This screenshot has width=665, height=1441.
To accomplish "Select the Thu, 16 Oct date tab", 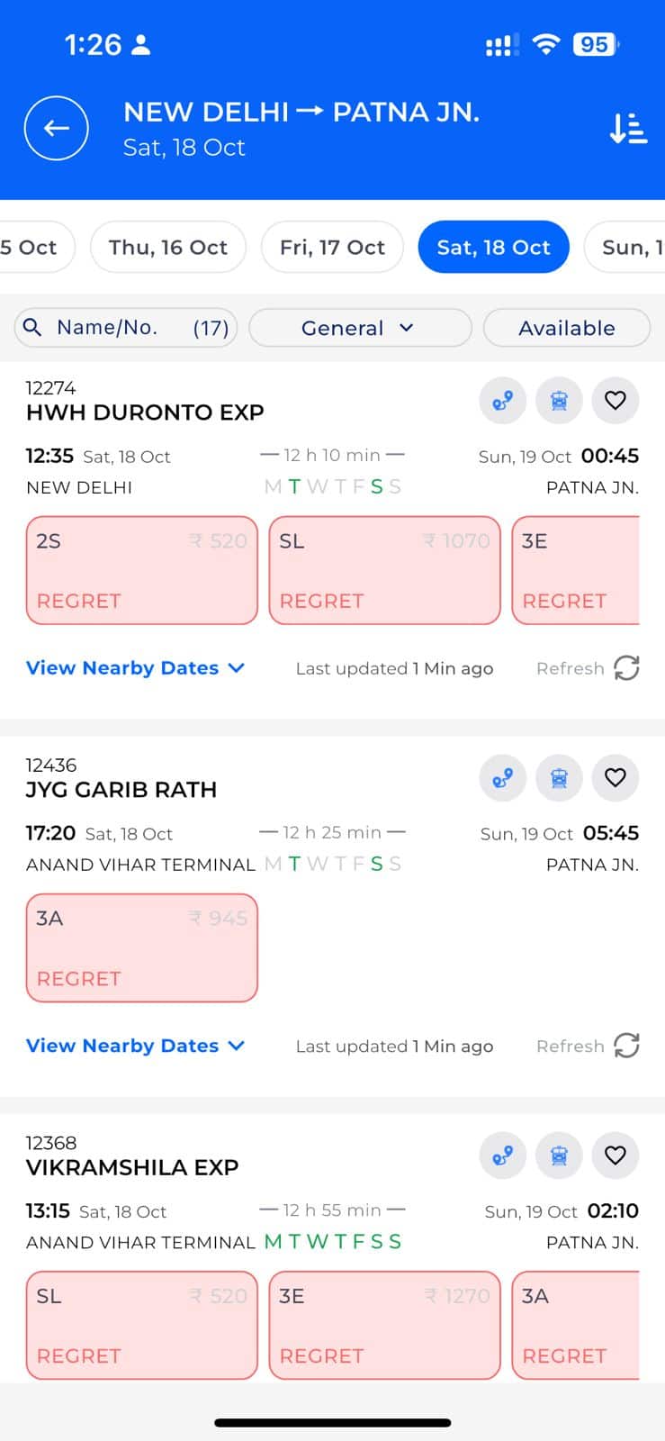I will (168, 247).
